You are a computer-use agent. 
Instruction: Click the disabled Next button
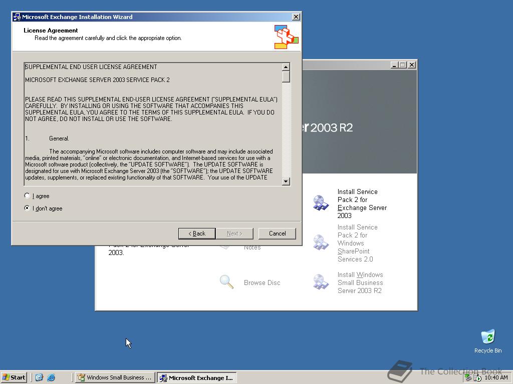[234, 233]
